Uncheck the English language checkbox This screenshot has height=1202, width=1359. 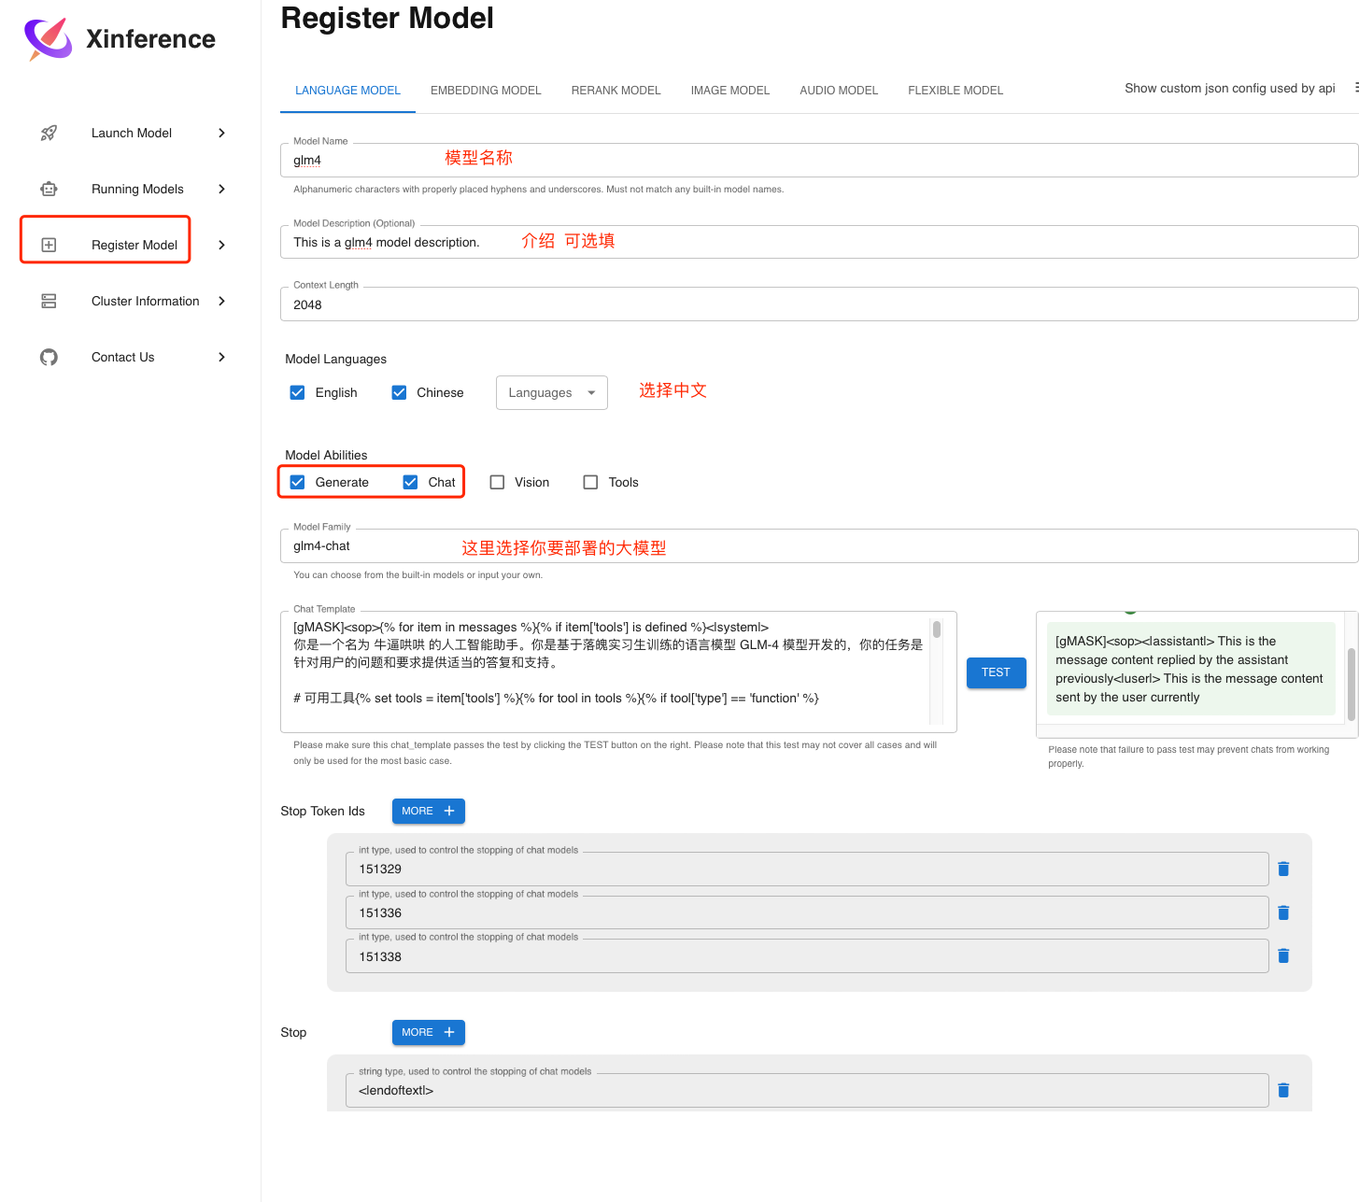tap(297, 393)
